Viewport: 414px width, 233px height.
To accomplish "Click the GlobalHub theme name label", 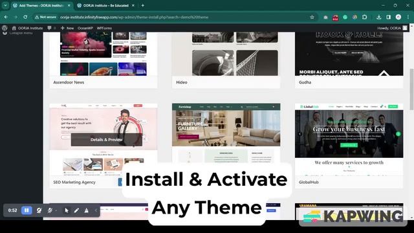I will click(x=309, y=182).
